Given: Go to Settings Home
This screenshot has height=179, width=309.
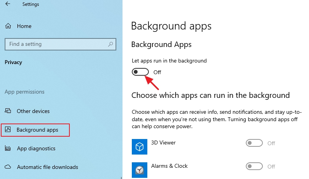Looking at the screenshot, I should click(24, 26).
